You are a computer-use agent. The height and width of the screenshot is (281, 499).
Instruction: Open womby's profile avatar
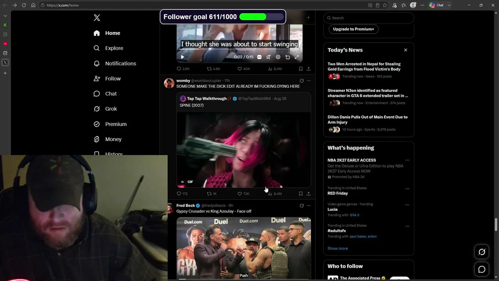pos(169,83)
